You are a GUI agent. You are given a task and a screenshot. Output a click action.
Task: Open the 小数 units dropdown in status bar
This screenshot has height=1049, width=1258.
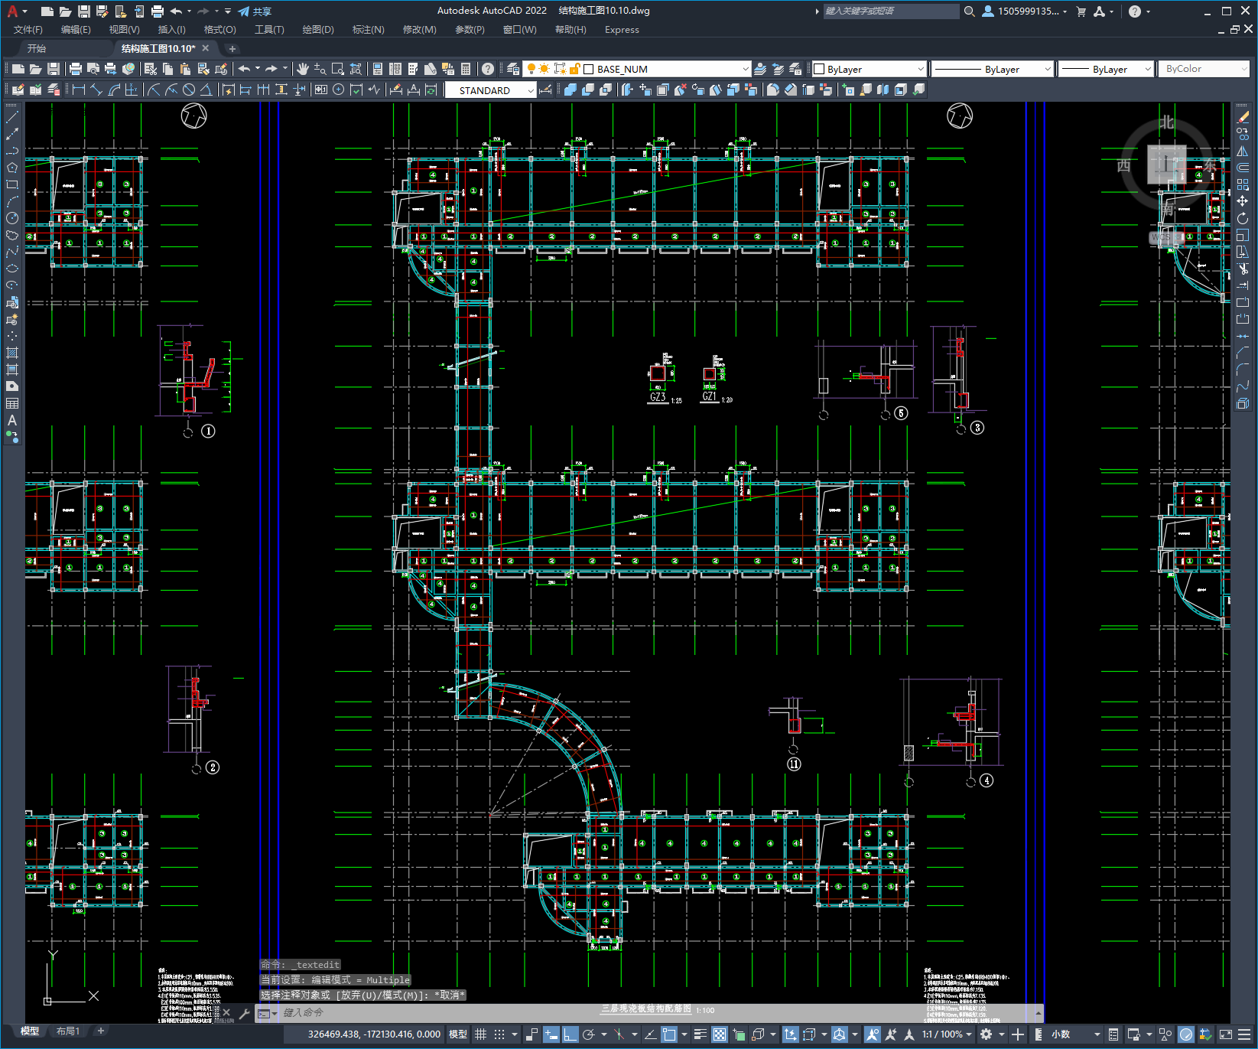pyautogui.click(x=1076, y=1034)
